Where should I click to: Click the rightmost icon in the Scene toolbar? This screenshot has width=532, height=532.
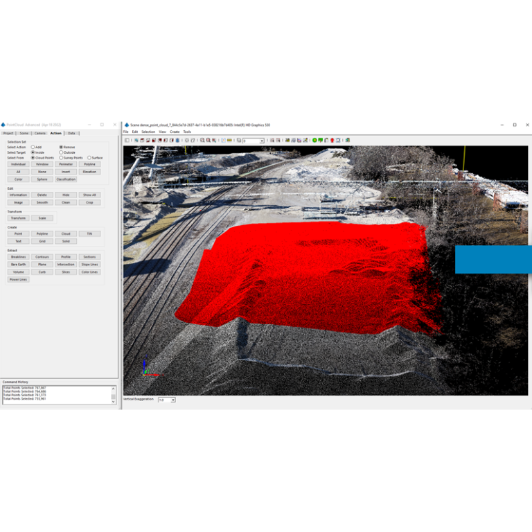(x=347, y=140)
